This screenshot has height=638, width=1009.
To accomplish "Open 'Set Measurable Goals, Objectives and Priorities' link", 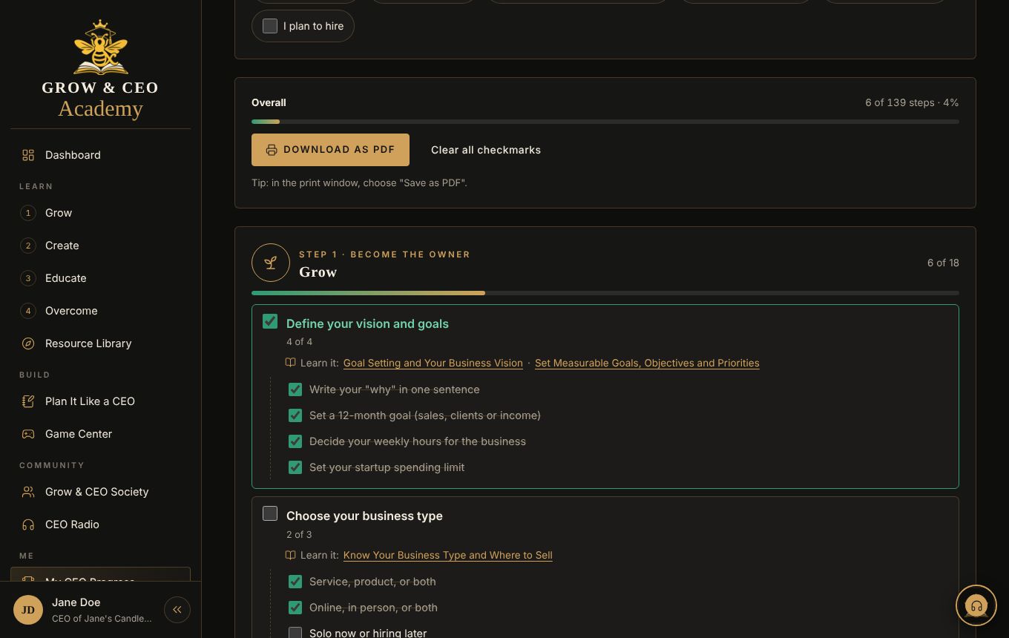I will tap(647, 363).
